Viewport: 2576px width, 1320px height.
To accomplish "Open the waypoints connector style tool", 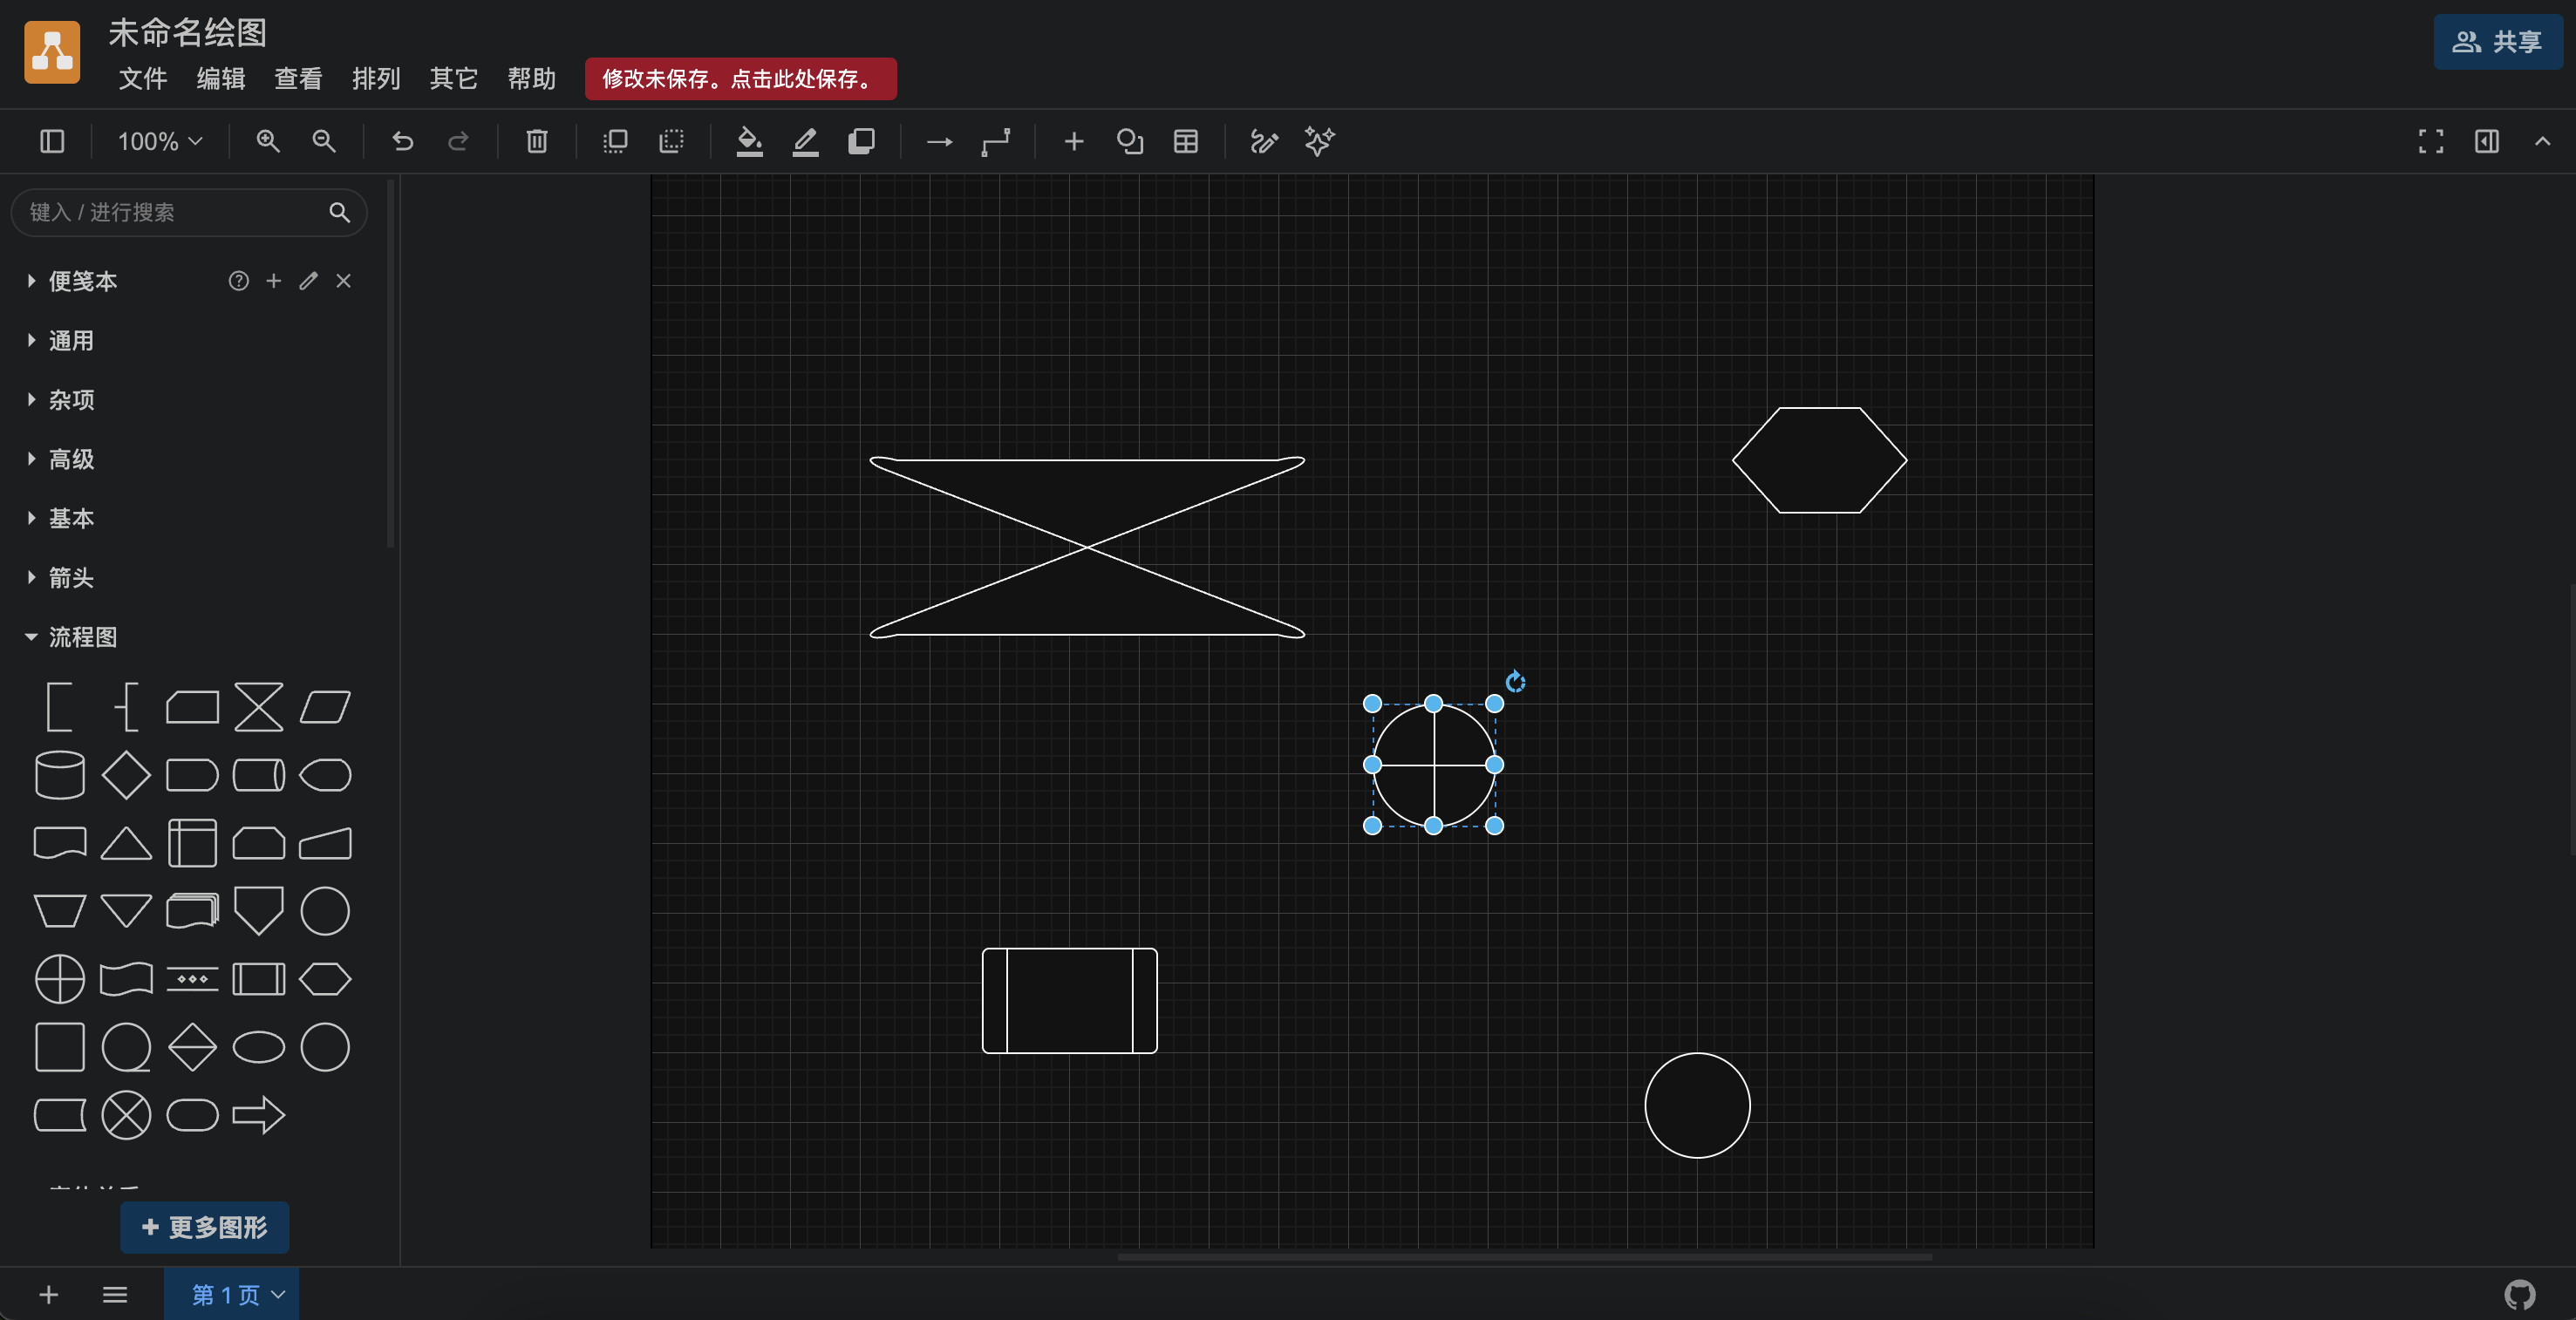I will pos(995,141).
